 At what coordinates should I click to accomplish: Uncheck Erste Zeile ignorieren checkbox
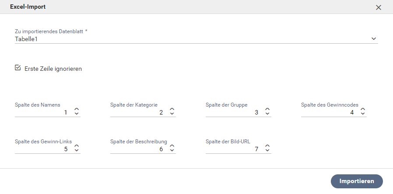[18, 68]
